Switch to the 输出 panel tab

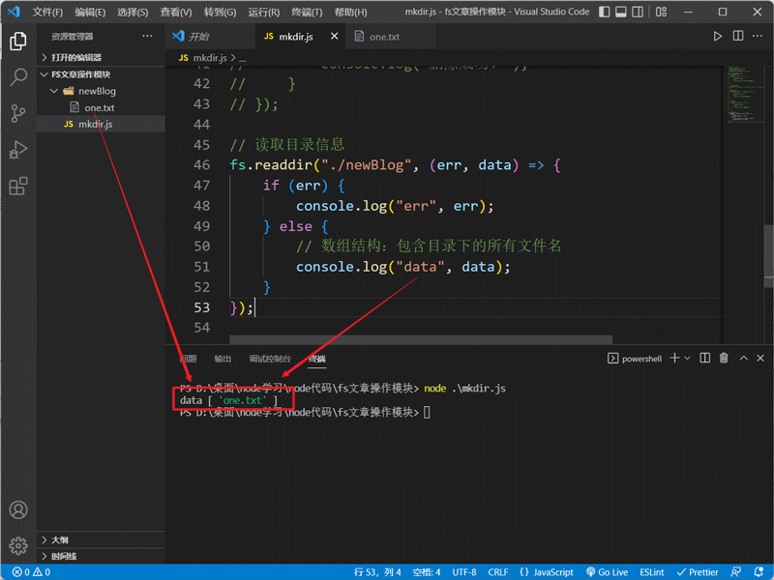coord(223,359)
